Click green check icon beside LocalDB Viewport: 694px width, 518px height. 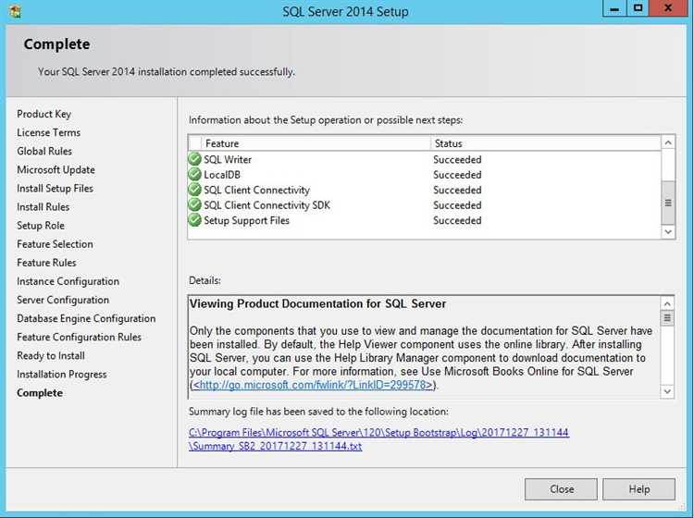(x=194, y=174)
